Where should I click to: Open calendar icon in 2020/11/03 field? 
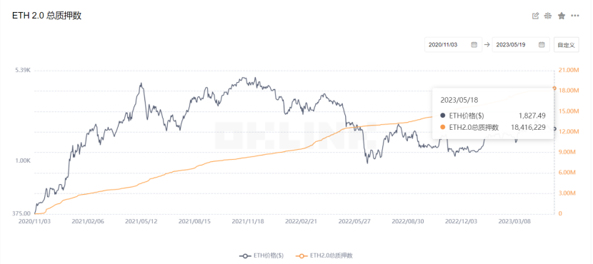click(474, 44)
